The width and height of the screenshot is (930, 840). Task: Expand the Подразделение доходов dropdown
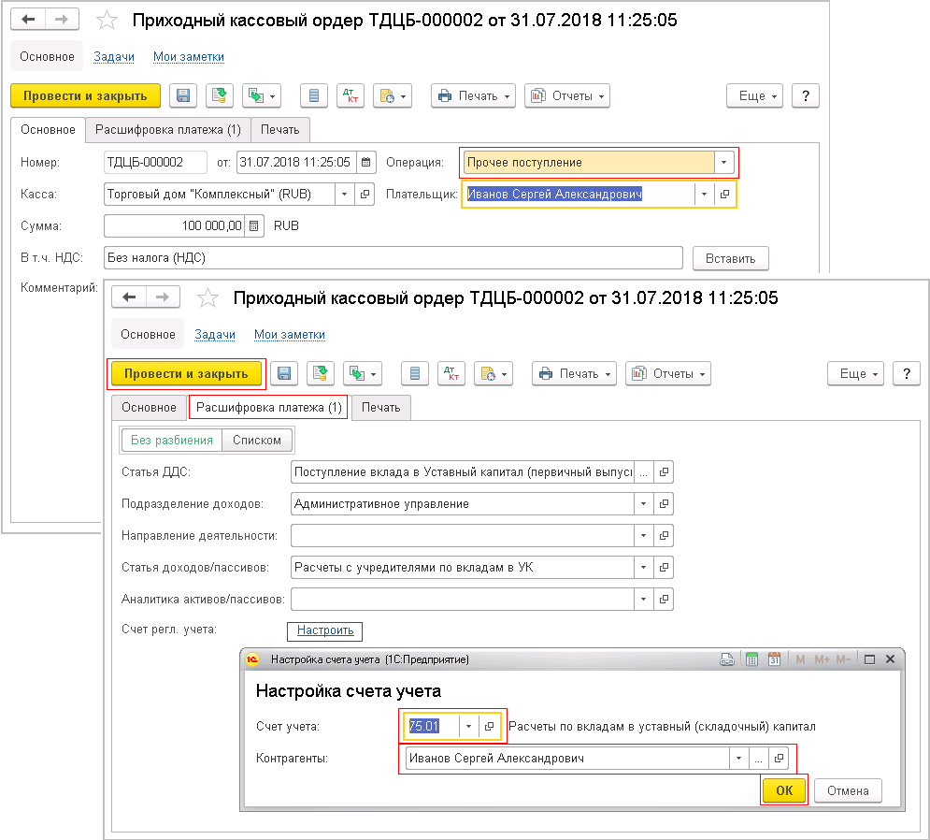(643, 504)
